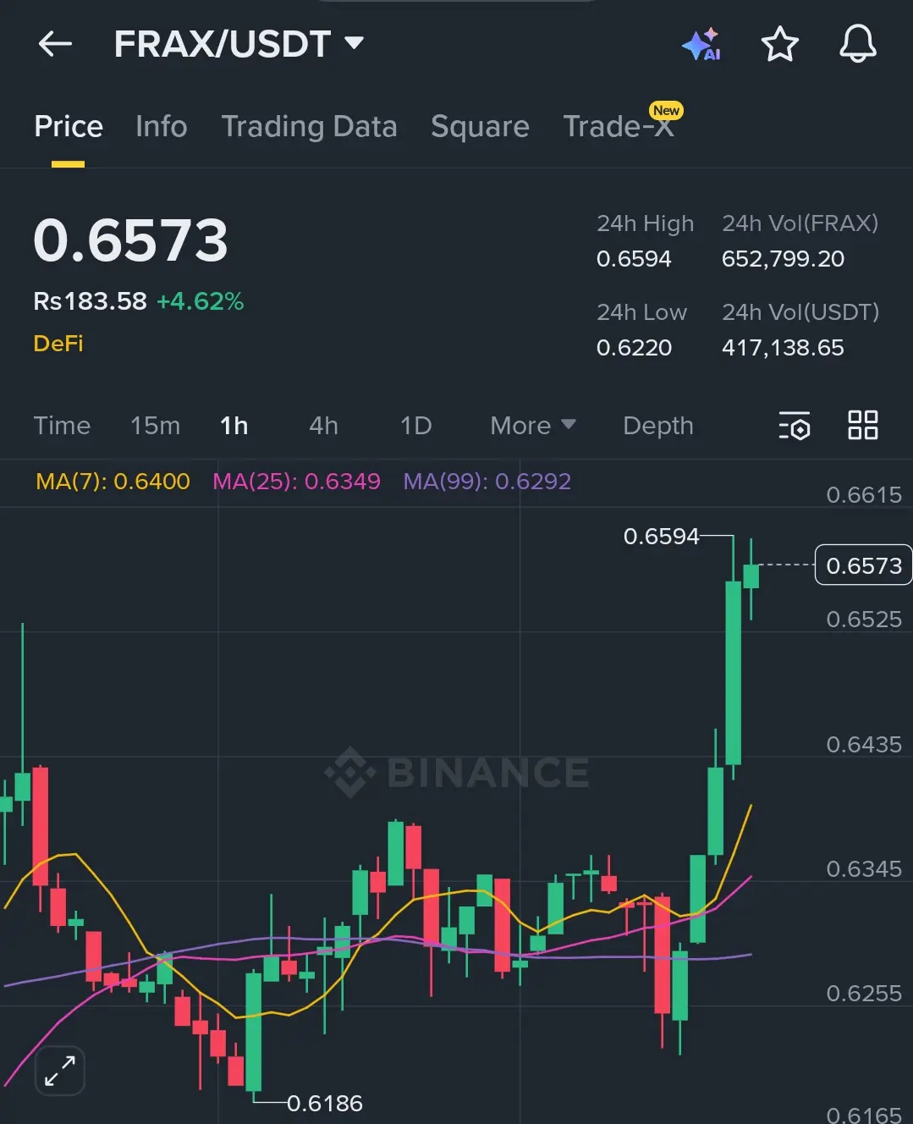This screenshot has width=913, height=1124.
Task: Tap the MA(7): 0.6400 indicator label
Action: tap(113, 482)
